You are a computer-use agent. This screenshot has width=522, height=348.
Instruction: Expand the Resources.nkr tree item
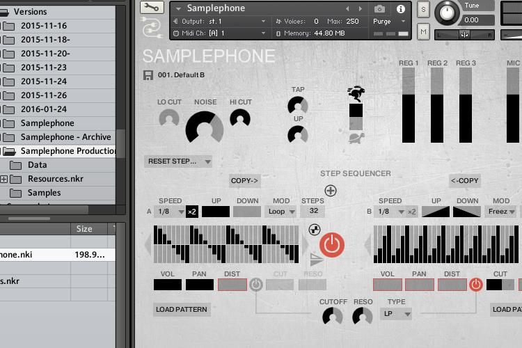tap(4, 179)
